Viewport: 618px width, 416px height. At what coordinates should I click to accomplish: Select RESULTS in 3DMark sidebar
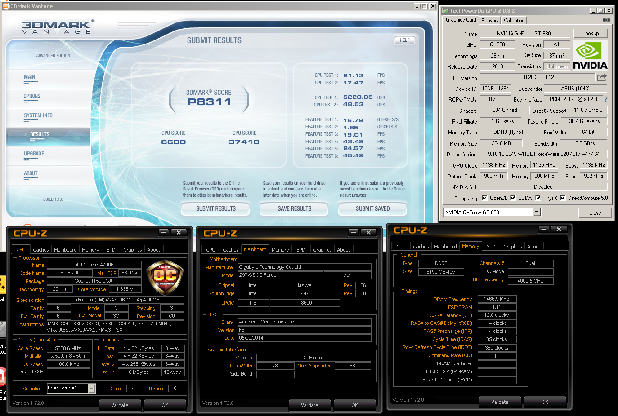pos(40,135)
